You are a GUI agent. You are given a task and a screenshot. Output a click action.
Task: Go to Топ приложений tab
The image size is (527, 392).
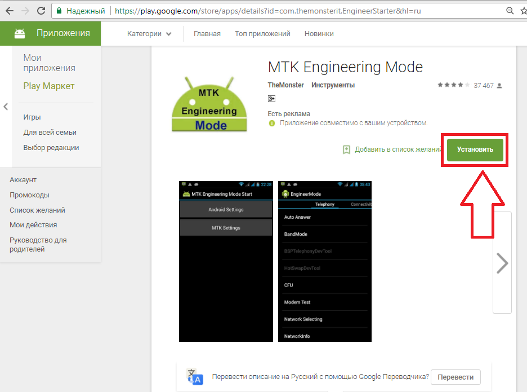(262, 34)
